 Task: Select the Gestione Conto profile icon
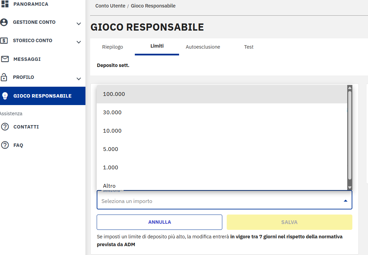point(5,22)
